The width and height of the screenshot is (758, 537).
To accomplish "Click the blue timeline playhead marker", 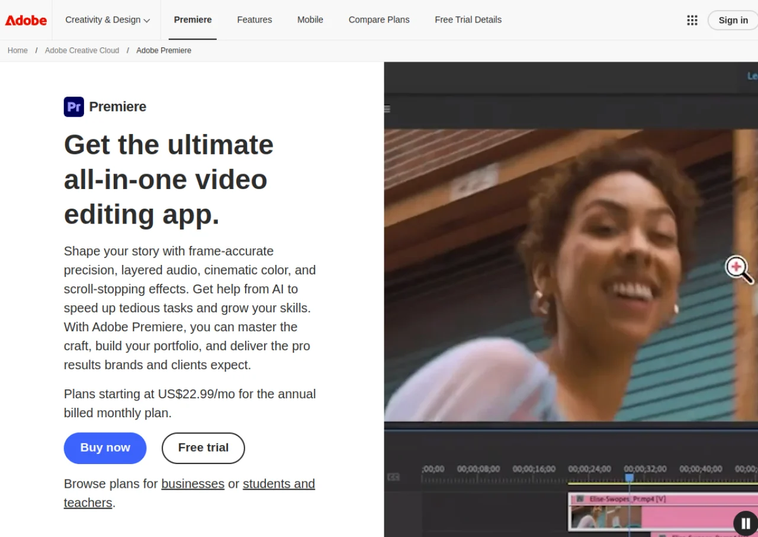I will (x=629, y=478).
